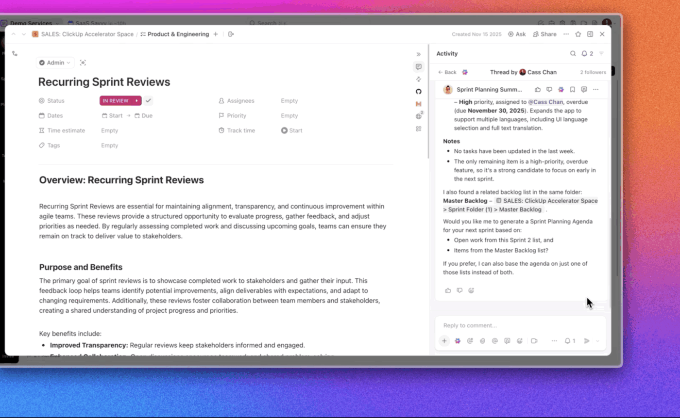Set the Due date
This screenshot has height=418, width=680.
pyautogui.click(x=144, y=116)
